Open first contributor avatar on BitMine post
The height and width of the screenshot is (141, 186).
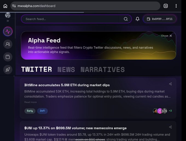point(155,111)
